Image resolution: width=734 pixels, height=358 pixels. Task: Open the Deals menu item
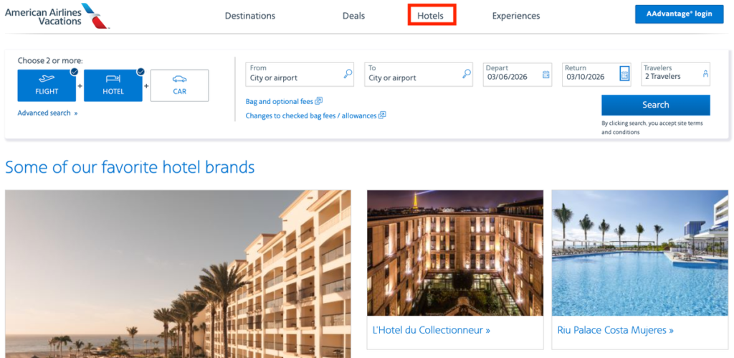[353, 16]
